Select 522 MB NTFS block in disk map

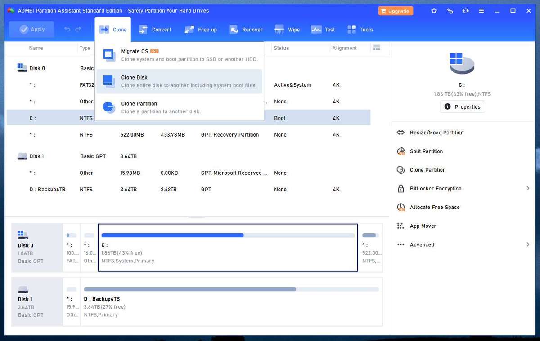tap(370, 248)
